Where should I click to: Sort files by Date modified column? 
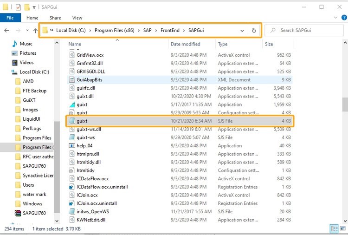[x=185, y=44]
